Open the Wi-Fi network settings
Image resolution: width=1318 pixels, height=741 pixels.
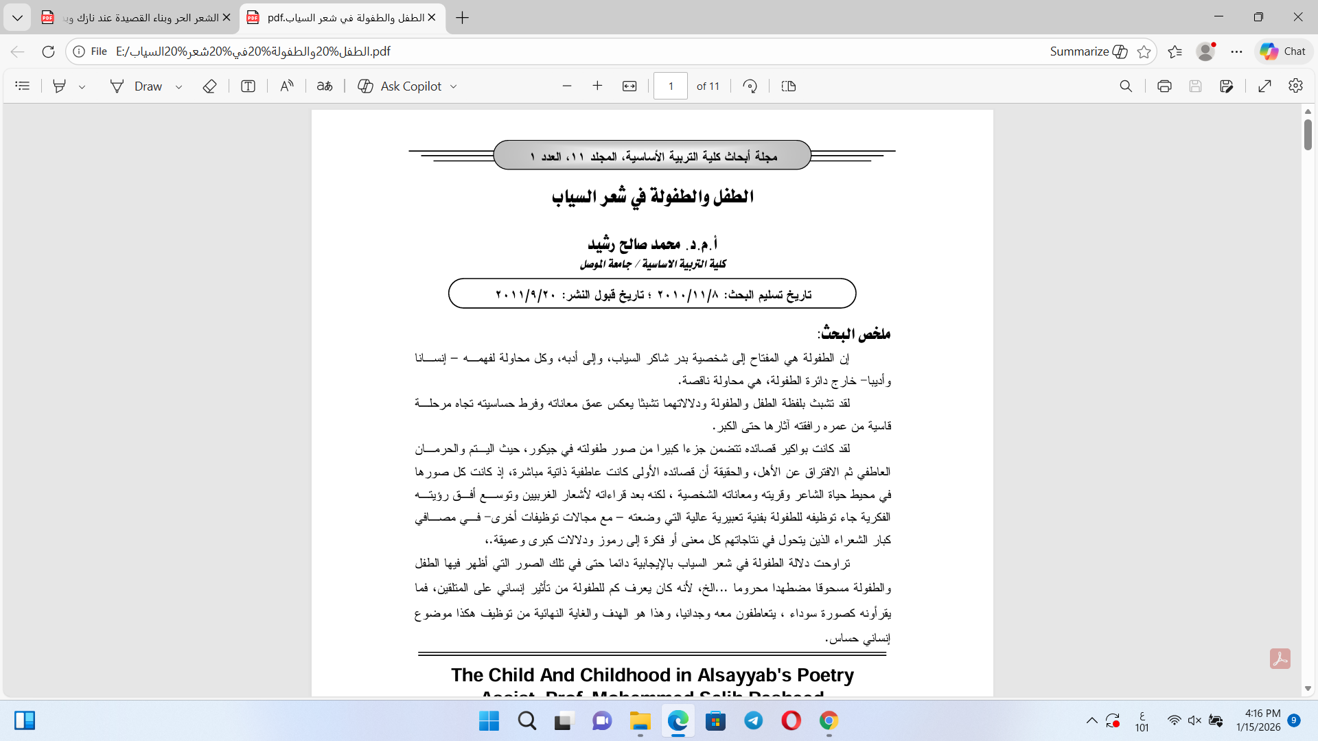(1175, 720)
